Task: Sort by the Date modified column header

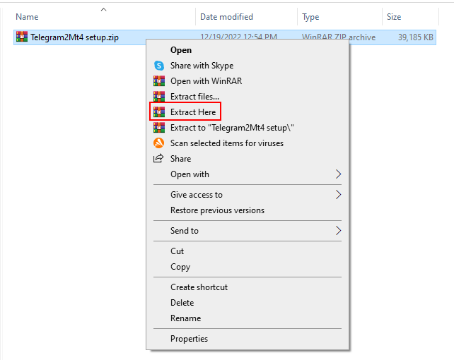Action: pos(228,17)
